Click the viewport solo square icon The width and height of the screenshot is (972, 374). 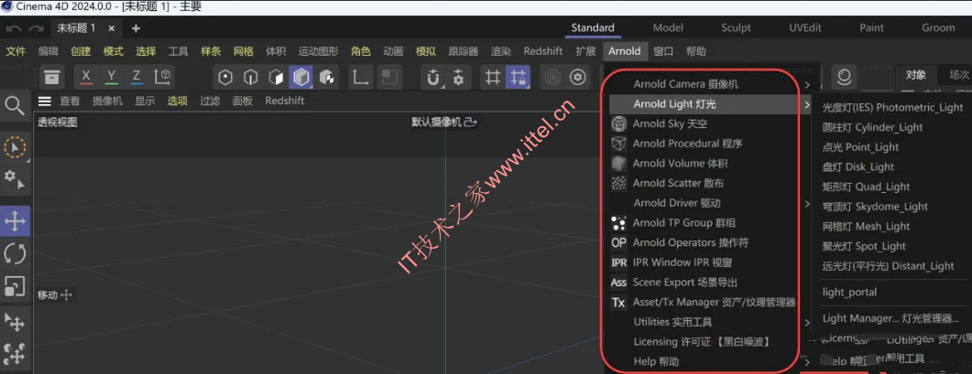coord(389,78)
